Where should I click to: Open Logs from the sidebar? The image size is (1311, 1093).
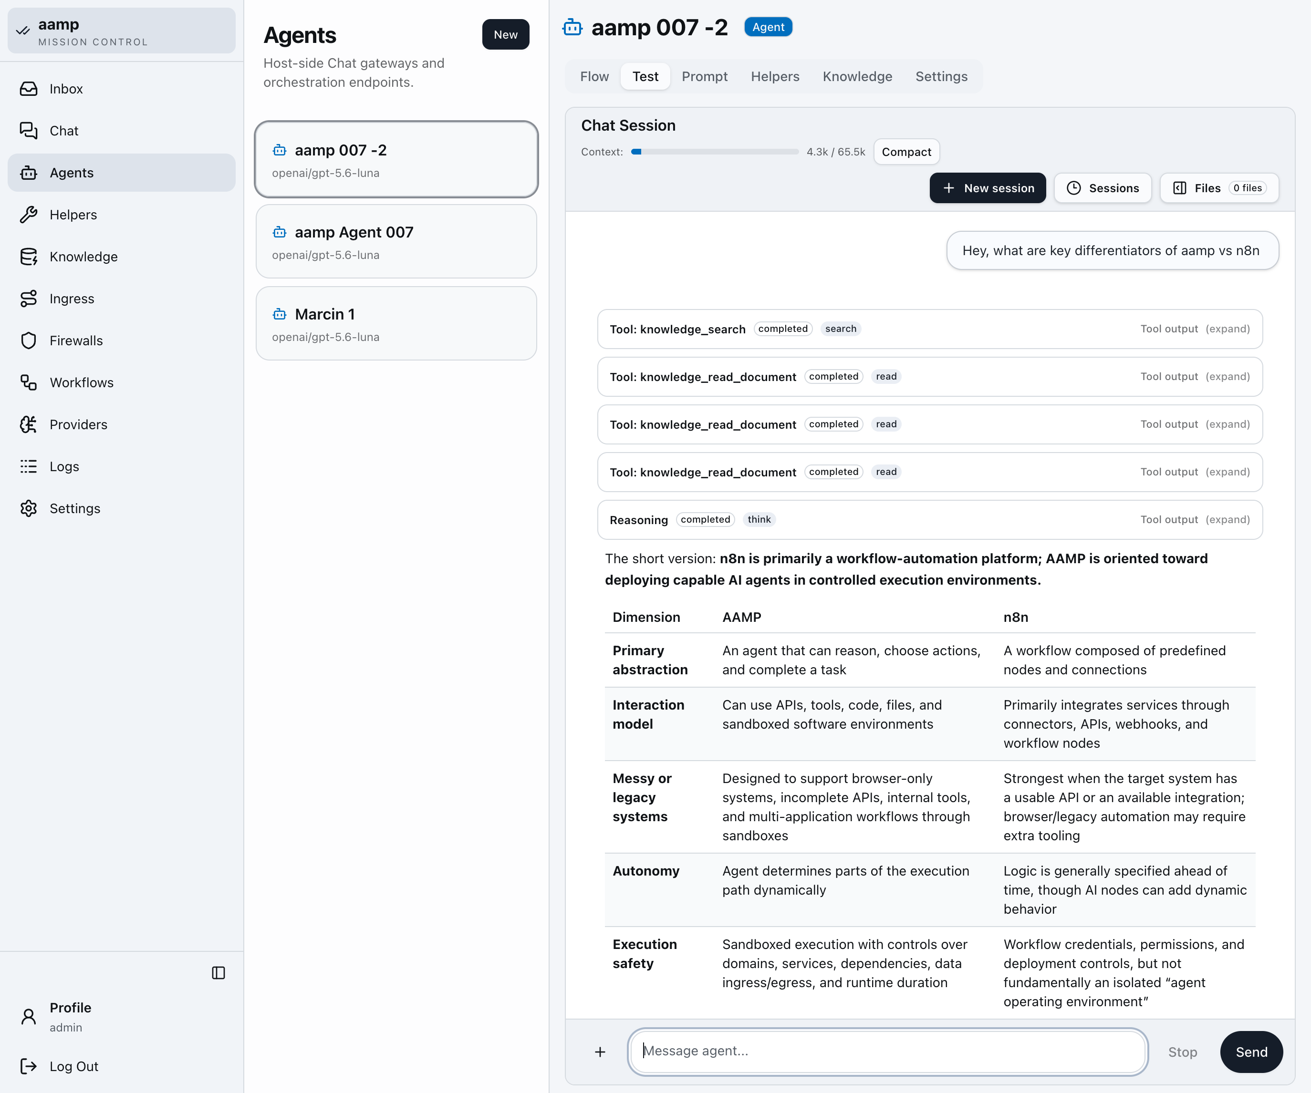point(122,466)
